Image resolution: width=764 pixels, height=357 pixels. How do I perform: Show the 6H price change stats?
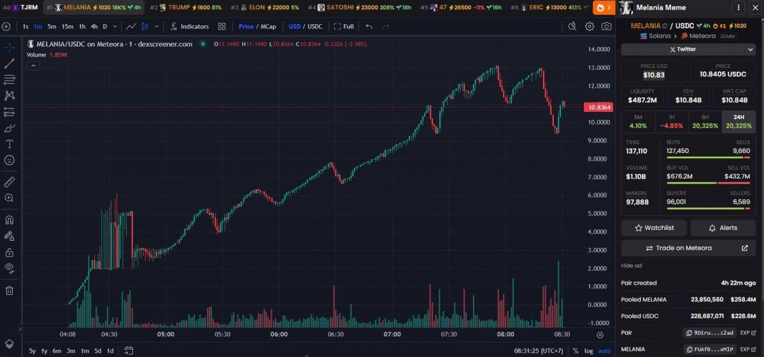[x=705, y=121]
